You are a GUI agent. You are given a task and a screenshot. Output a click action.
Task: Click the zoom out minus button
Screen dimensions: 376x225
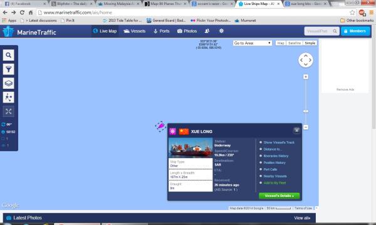pos(306,127)
